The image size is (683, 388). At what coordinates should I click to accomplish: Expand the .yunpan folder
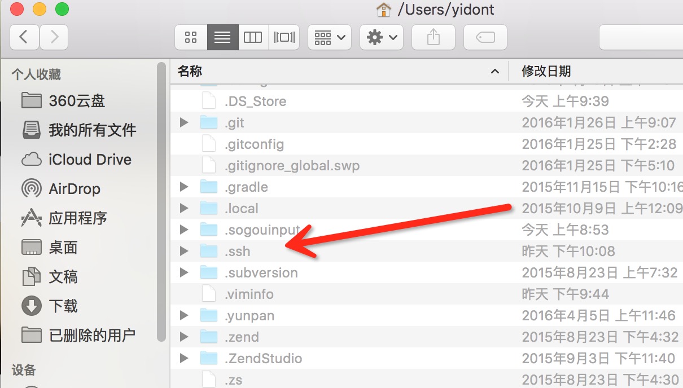click(x=183, y=315)
